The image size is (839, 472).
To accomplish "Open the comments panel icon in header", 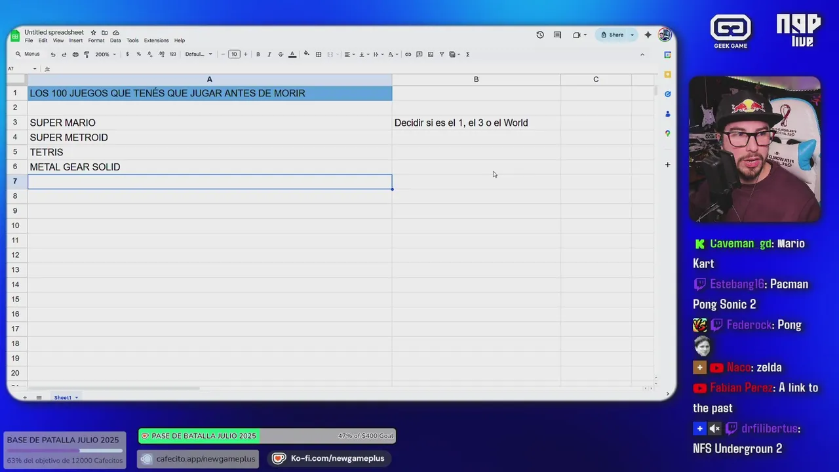I will click(557, 35).
